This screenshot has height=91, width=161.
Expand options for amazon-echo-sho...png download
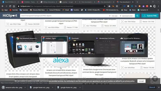coord(25,87)
